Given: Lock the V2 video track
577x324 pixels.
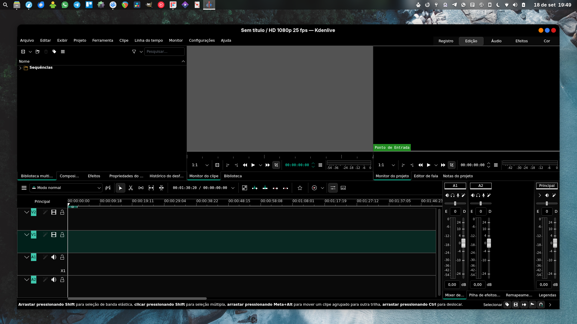Looking at the screenshot, I should (x=62, y=212).
